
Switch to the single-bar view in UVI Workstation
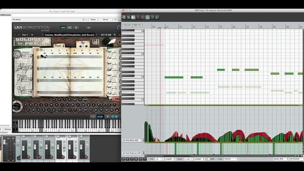(x=63, y=28)
